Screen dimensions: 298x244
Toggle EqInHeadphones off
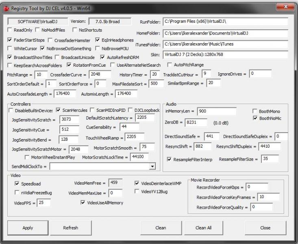(x=98, y=40)
